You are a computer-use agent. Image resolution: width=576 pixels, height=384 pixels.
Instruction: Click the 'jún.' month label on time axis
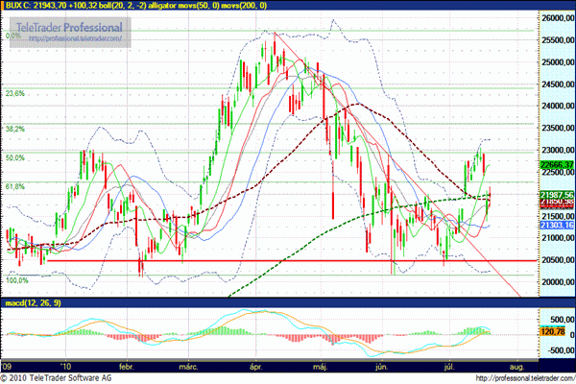point(383,367)
